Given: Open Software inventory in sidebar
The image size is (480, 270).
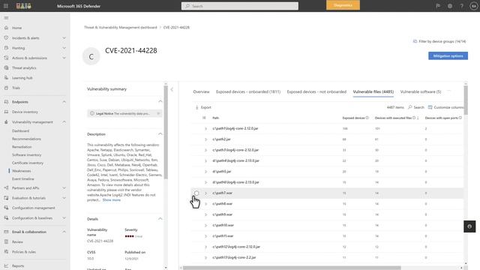Looking at the screenshot, I should (x=27, y=155).
